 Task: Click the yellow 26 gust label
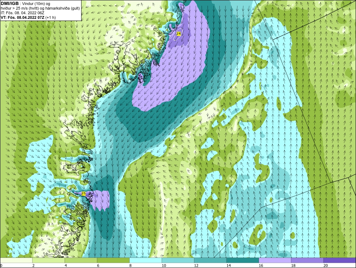(x=178, y=33)
